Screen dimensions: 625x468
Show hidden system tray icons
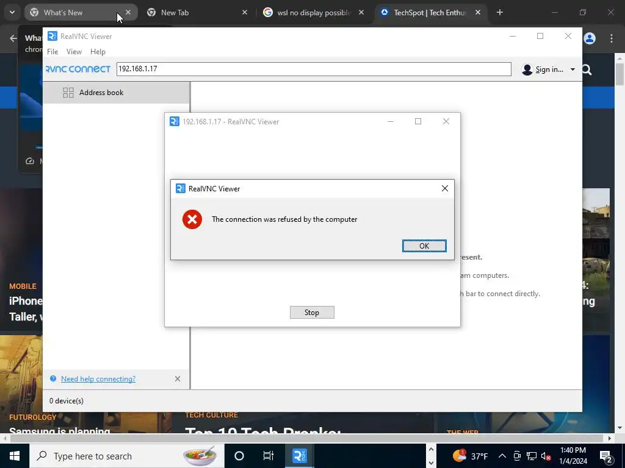(x=502, y=456)
